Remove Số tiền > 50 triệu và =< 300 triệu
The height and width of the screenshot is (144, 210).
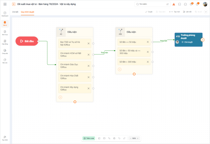click(148, 52)
